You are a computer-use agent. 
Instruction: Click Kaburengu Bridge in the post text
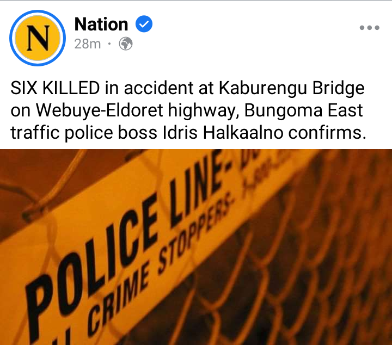click(x=292, y=89)
